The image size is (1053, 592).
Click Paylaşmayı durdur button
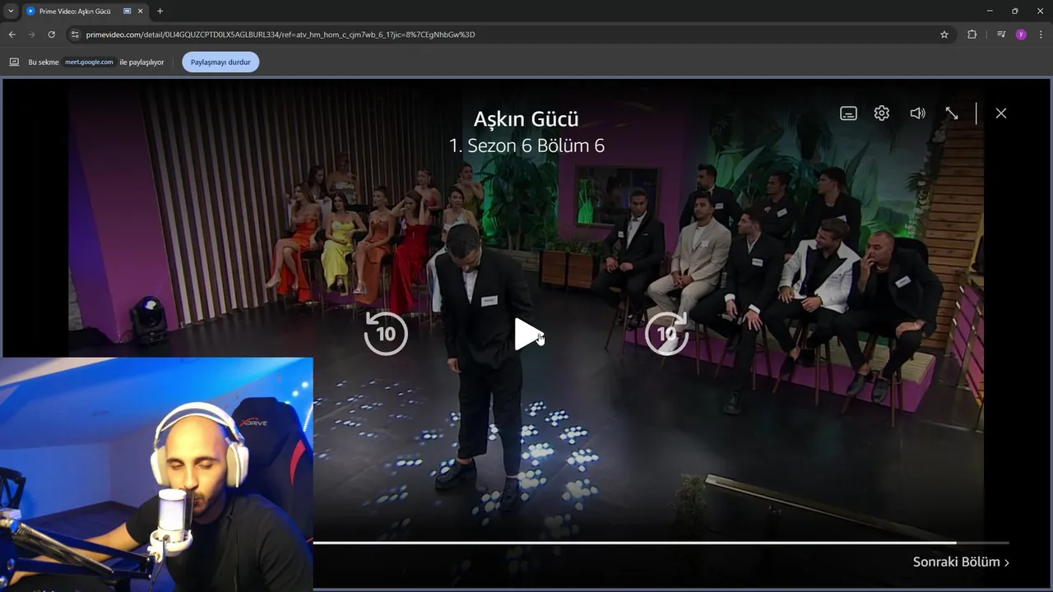[220, 62]
